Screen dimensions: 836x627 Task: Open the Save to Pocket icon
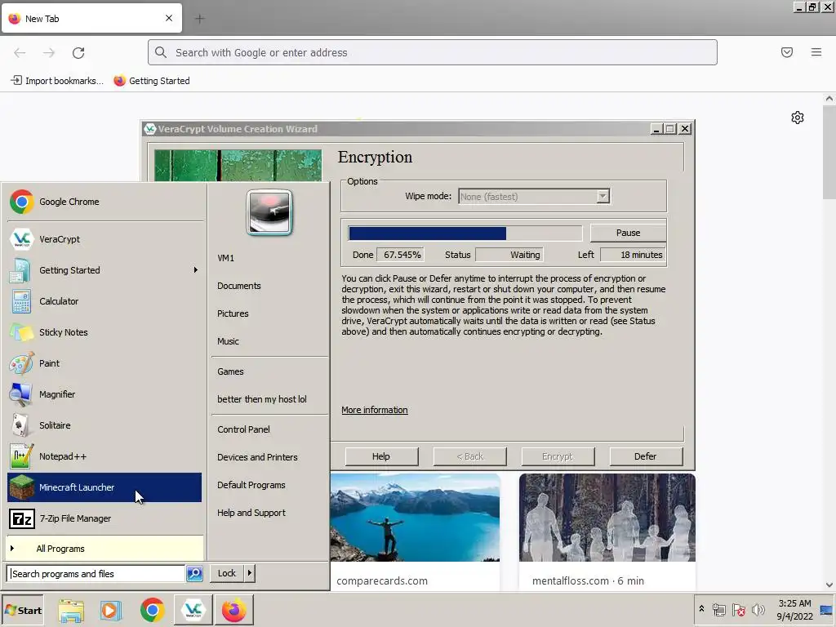[x=787, y=52]
